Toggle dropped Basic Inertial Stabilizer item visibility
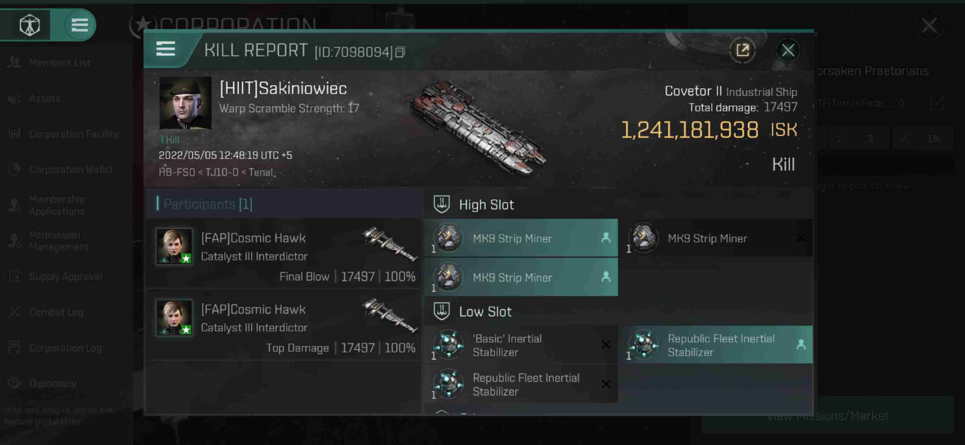The height and width of the screenshot is (445, 965). pos(605,345)
